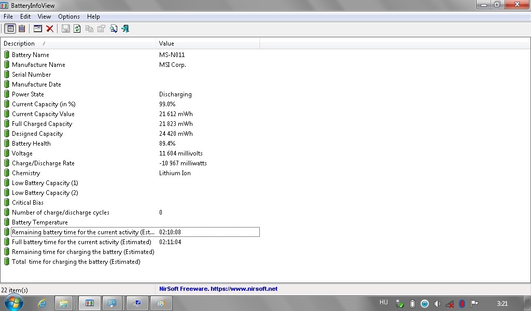Open the Properties toolbar icon
The height and width of the screenshot is (311, 531).
[x=101, y=29]
